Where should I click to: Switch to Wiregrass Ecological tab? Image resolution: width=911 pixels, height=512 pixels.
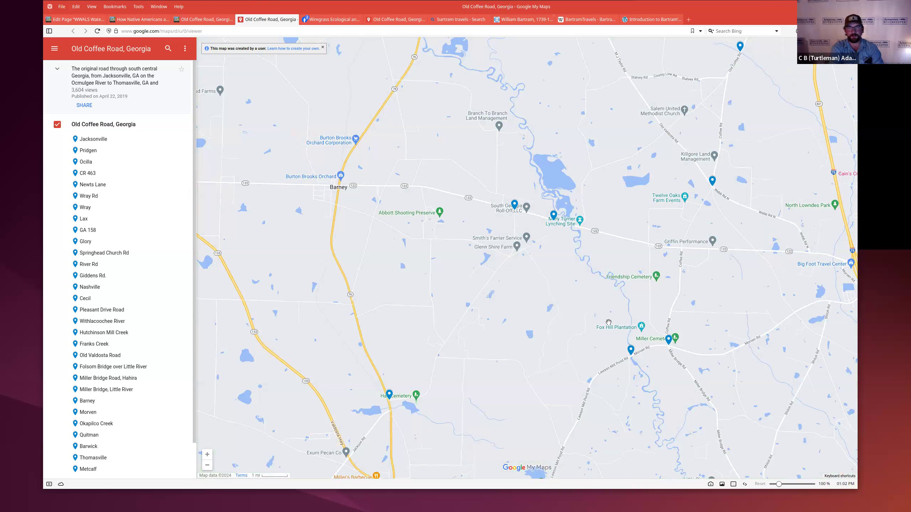pyautogui.click(x=331, y=20)
